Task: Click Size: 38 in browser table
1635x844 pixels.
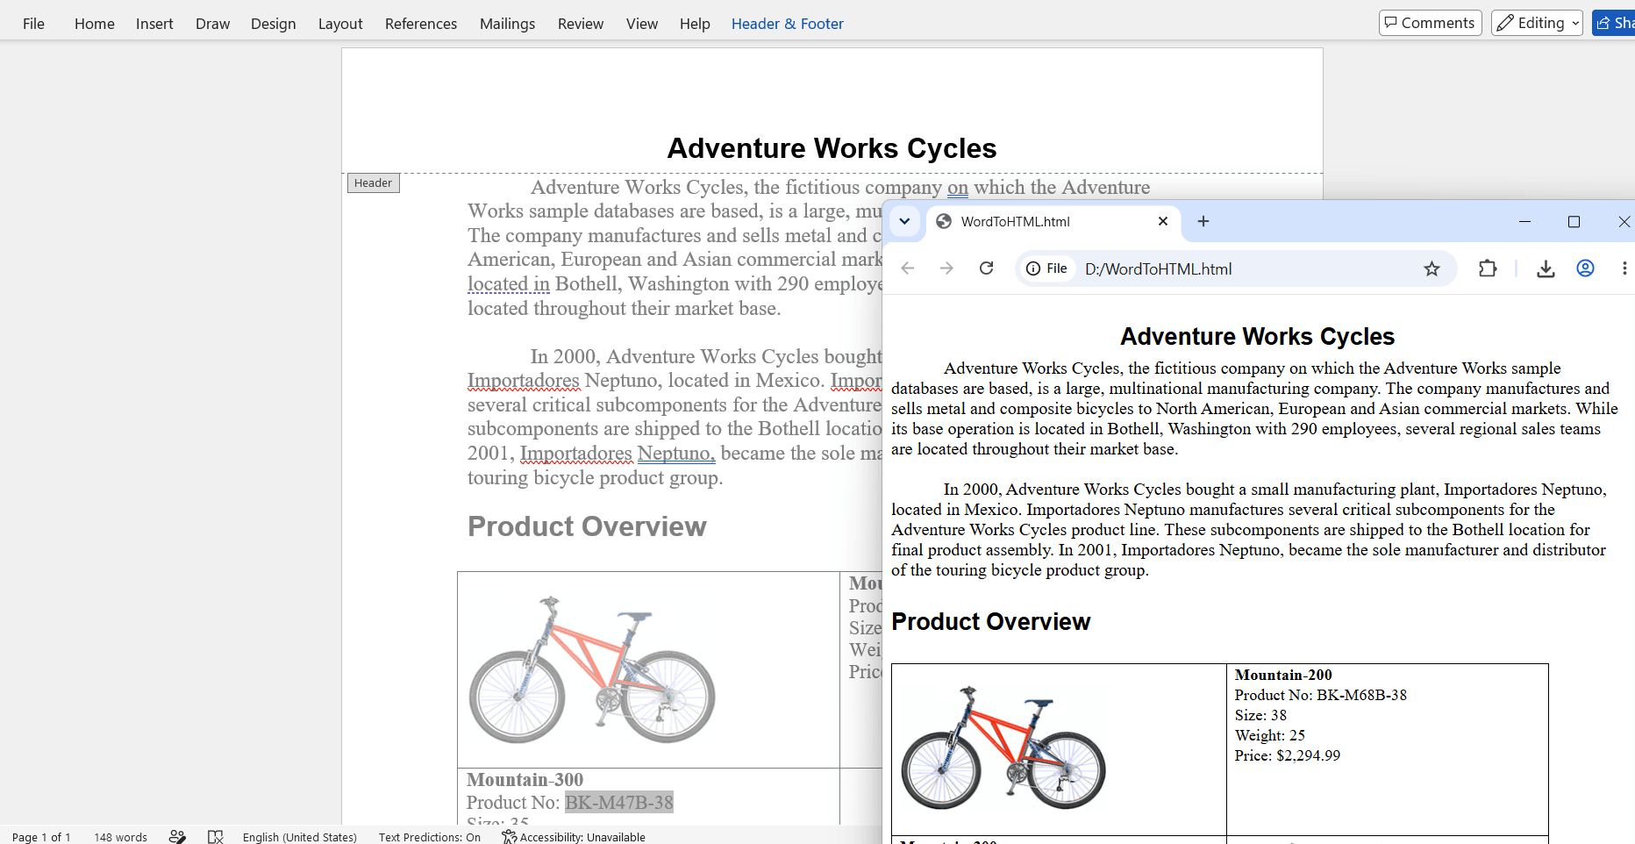Action: pyautogui.click(x=1260, y=715)
